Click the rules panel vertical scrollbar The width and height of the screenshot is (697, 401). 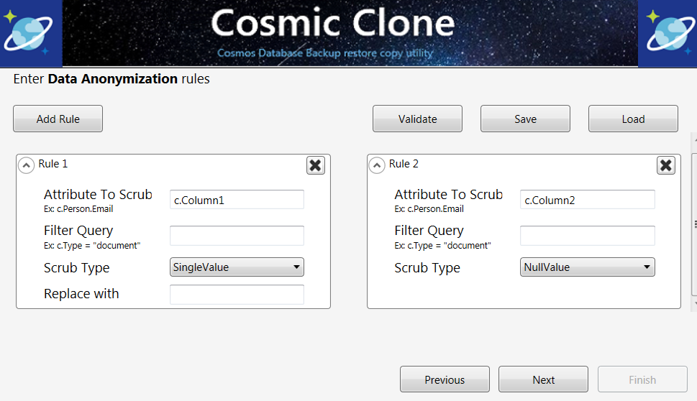coord(694,222)
